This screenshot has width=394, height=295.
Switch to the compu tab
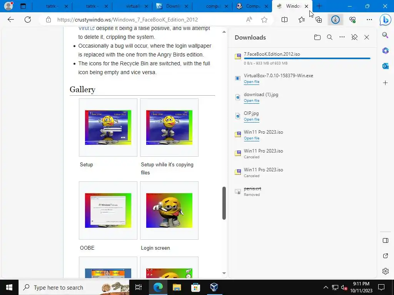(212, 6)
